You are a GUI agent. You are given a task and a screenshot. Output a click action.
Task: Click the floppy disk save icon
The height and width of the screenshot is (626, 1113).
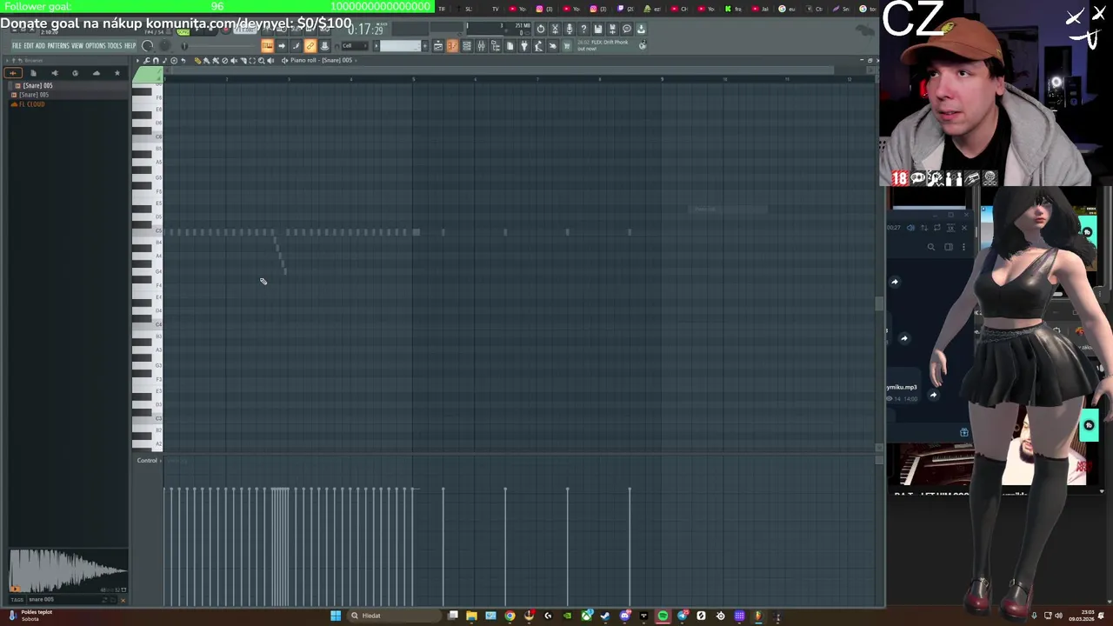click(598, 29)
